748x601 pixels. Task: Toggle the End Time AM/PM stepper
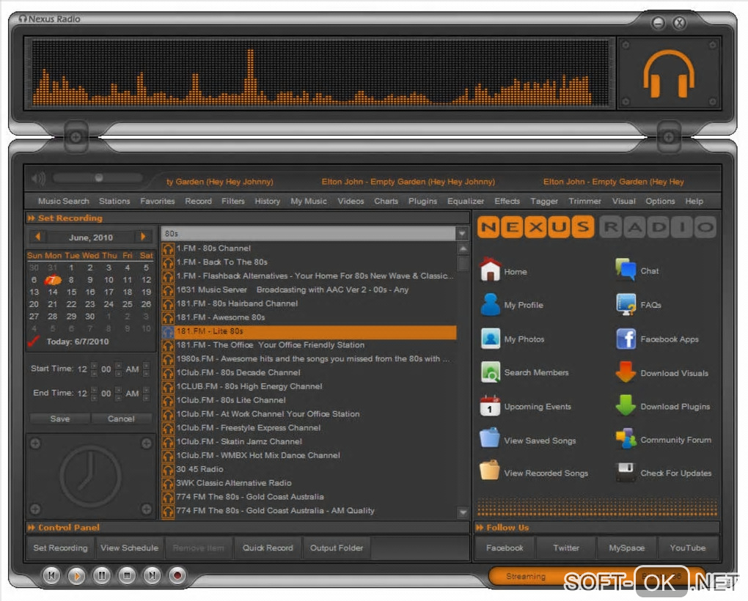146,393
